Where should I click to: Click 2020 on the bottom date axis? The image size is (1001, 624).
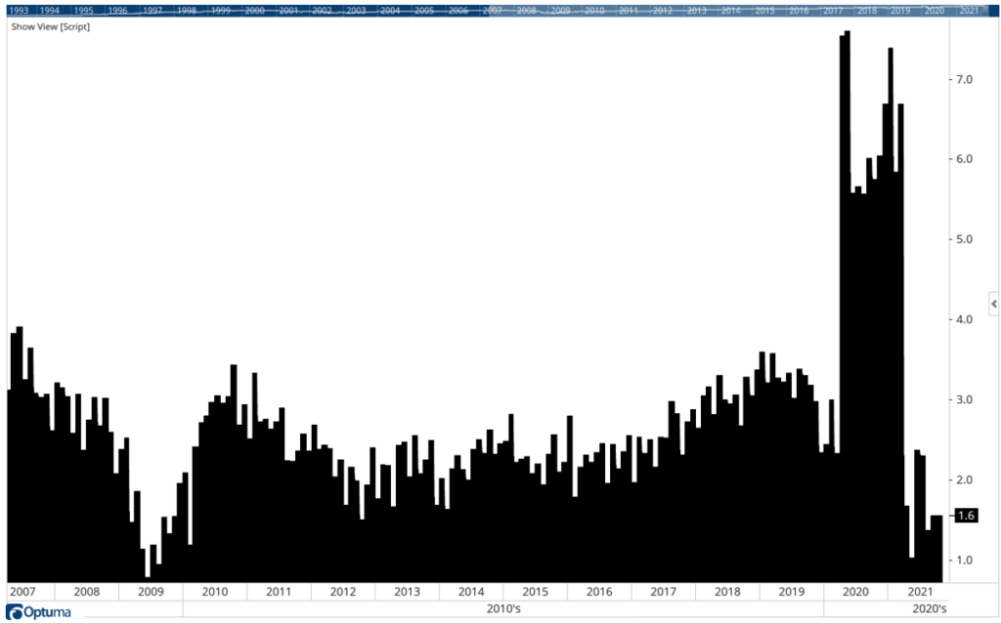point(855,592)
